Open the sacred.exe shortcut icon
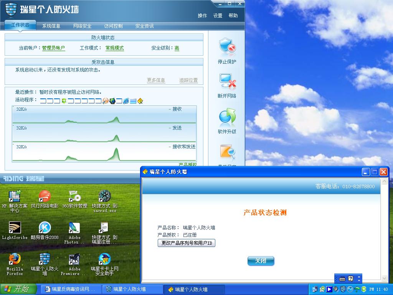This screenshot has width=393, height=295. coord(104,196)
